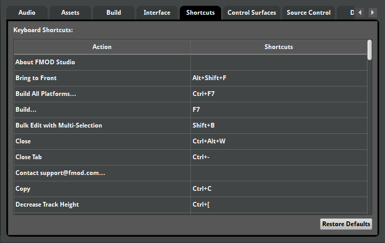This screenshot has height=243, width=385.
Task: Edit the Build All Platforms shortcut
Action: click(x=279, y=94)
